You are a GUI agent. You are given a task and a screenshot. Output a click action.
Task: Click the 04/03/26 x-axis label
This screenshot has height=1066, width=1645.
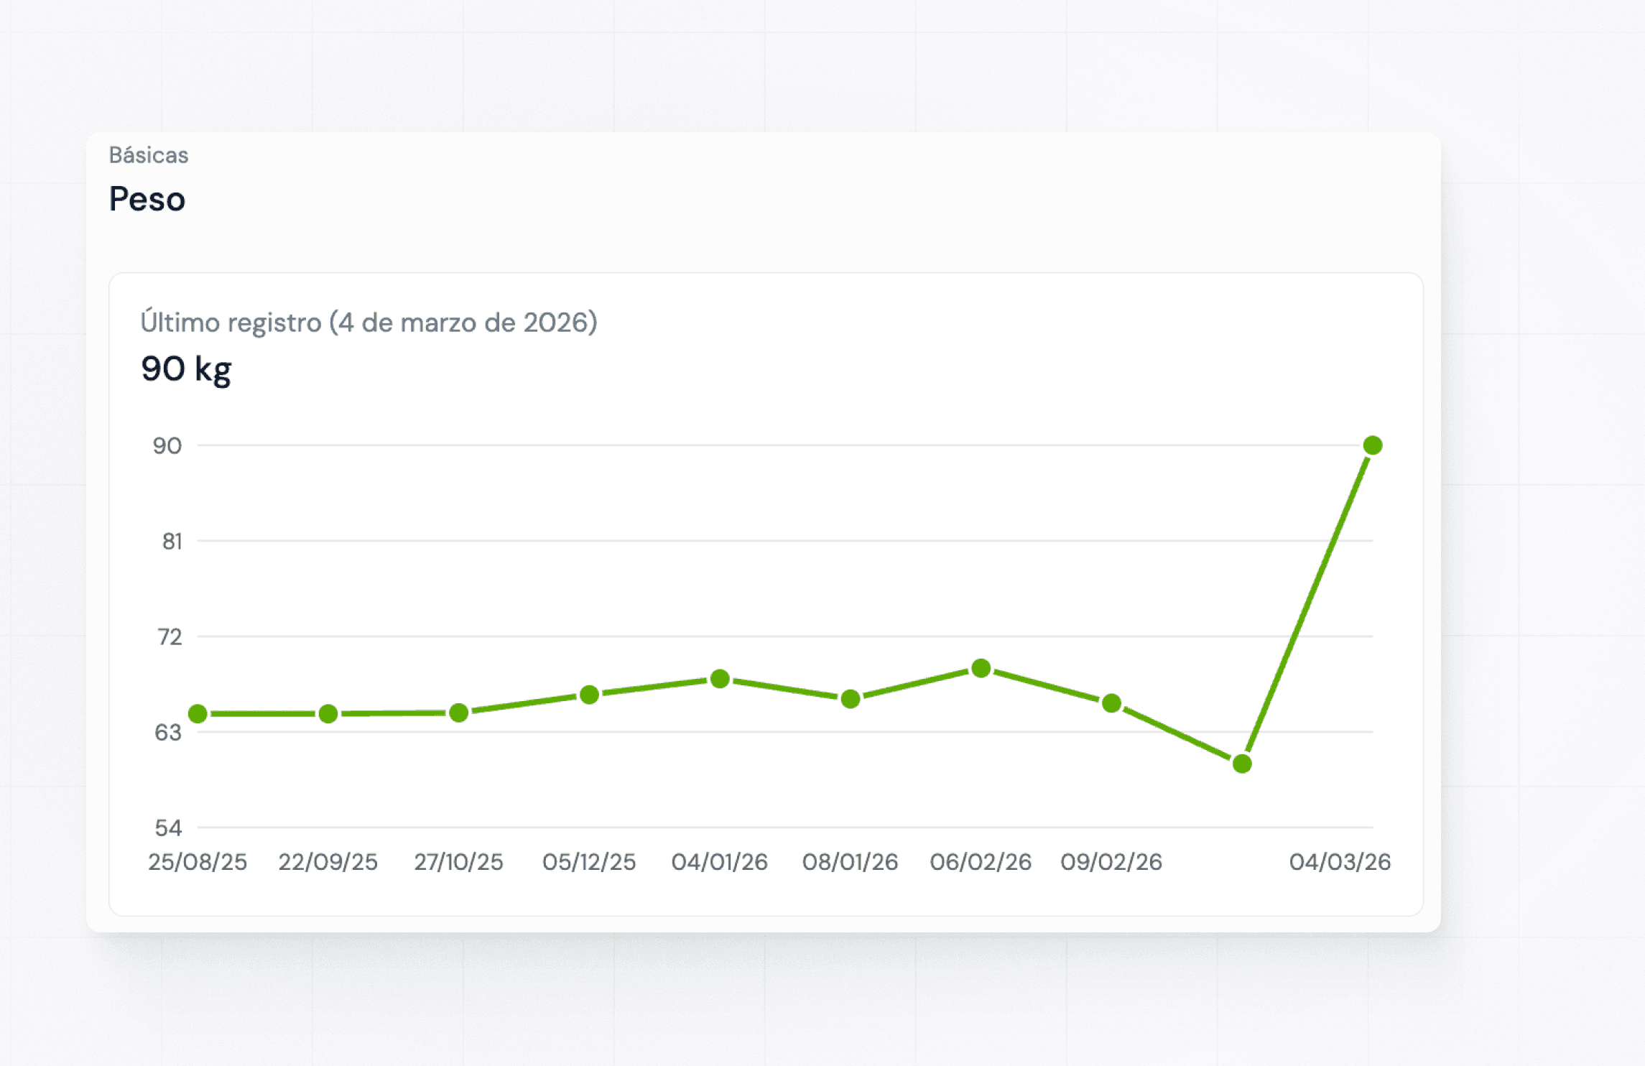pos(1340,861)
